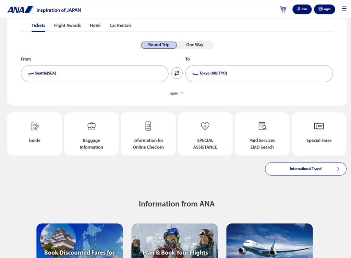The image size is (351, 258).
Task: Open the Car Rentals tab
Action: coord(120,25)
